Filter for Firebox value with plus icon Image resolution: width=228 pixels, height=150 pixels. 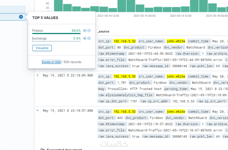pos(85,31)
